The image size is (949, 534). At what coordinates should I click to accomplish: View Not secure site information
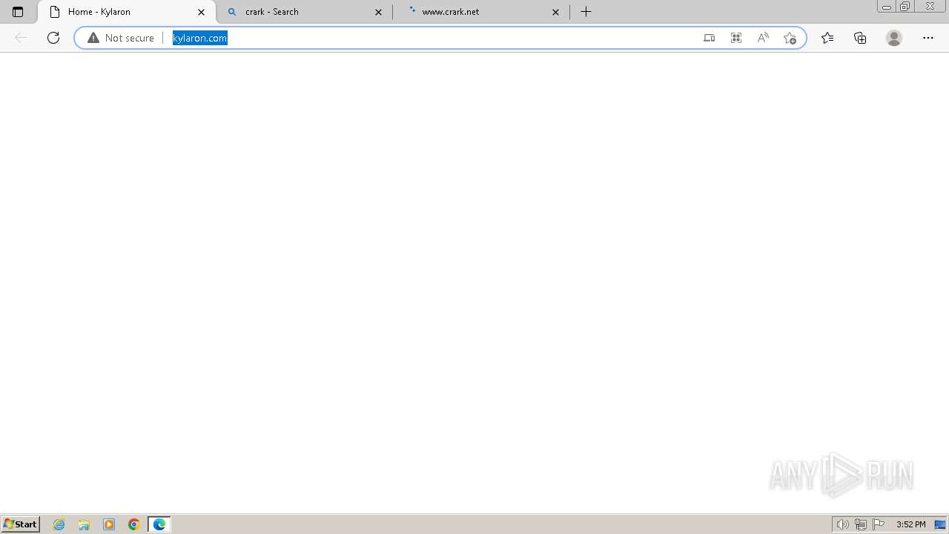pos(121,38)
